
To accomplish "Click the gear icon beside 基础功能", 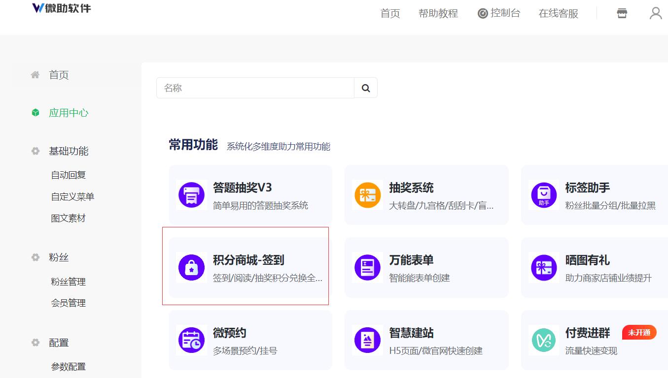I will point(35,151).
